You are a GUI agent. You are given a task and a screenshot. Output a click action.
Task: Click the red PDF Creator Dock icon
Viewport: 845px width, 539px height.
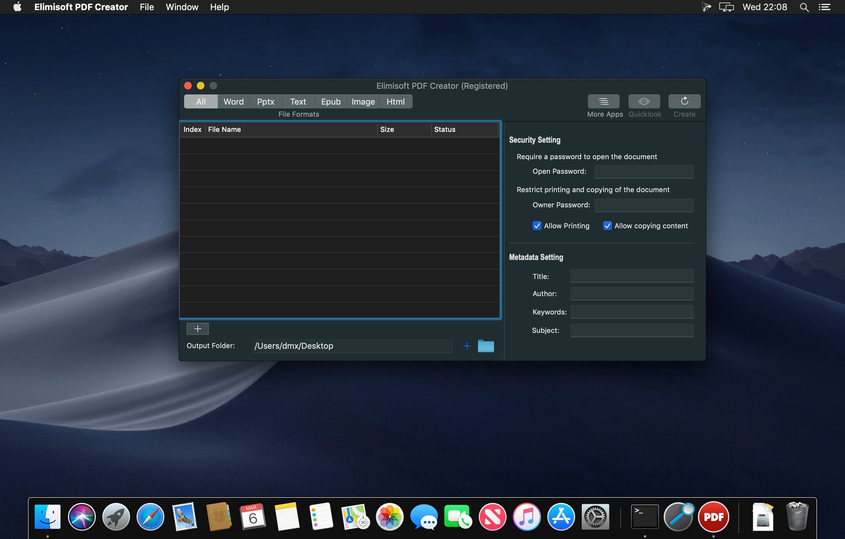[x=713, y=516]
